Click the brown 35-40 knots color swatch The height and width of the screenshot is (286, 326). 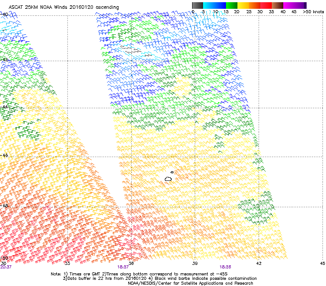(278, 5)
